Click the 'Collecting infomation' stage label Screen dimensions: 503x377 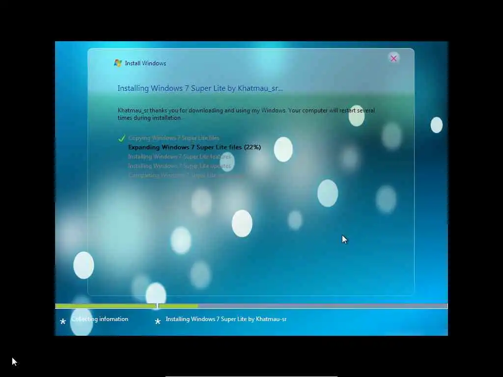(99, 319)
